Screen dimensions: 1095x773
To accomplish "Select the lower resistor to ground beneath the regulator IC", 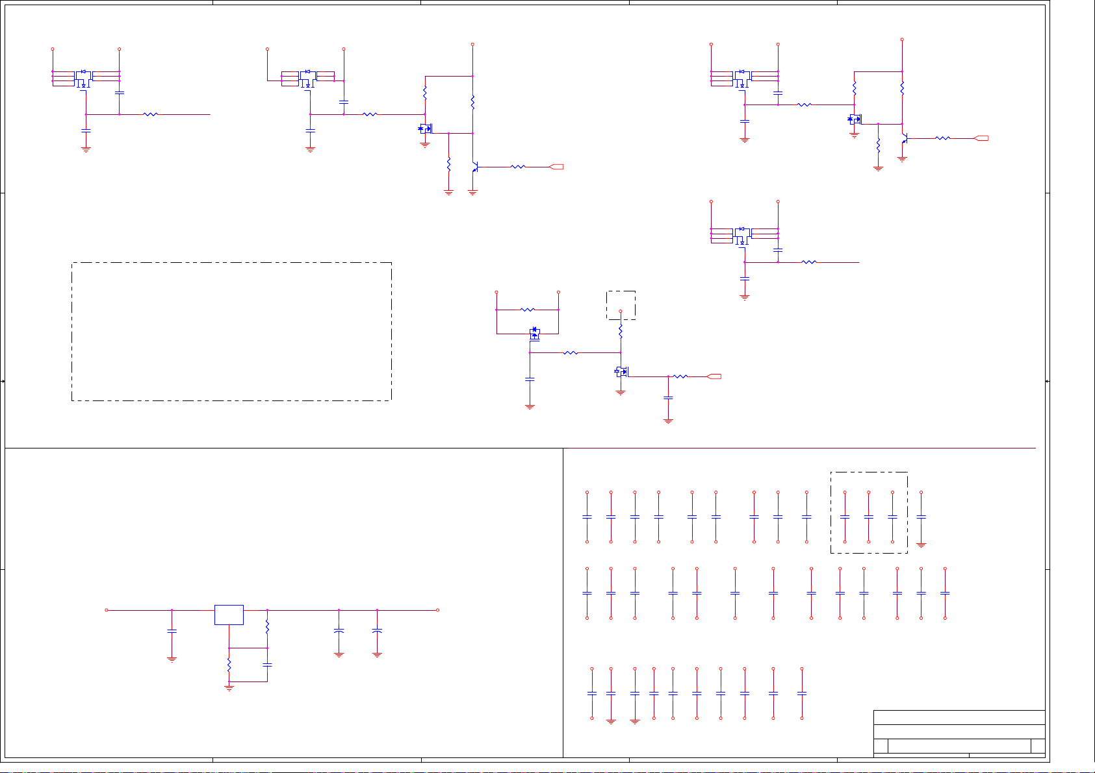I will (229, 665).
